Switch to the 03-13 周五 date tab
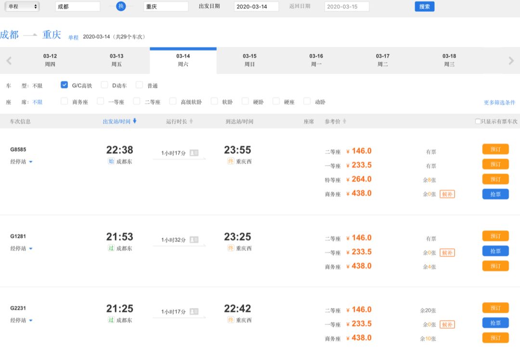 (117, 60)
